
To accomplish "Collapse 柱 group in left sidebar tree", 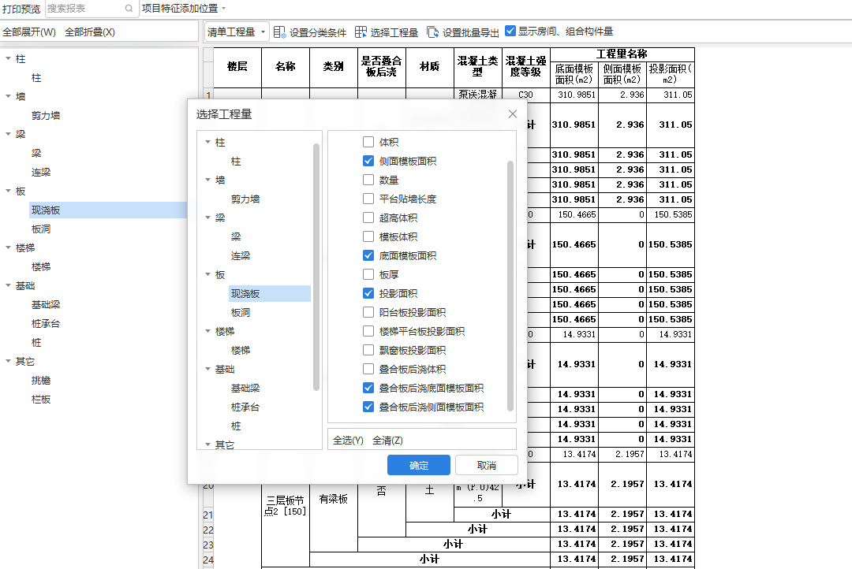I will pyautogui.click(x=8, y=58).
